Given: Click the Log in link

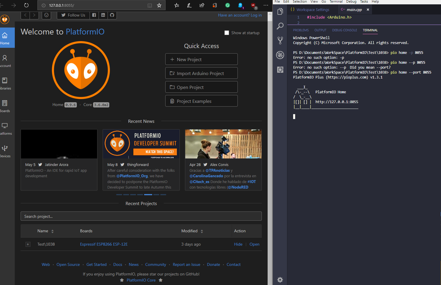Looking at the screenshot, I should [x=256, y=15].
